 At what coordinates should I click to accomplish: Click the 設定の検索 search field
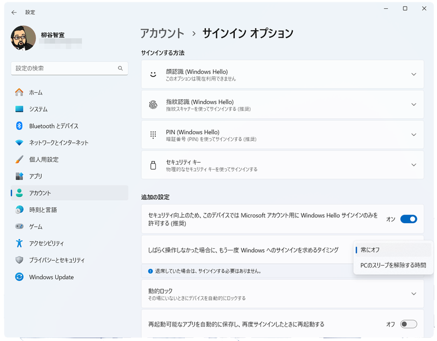[x=66, y=69]
